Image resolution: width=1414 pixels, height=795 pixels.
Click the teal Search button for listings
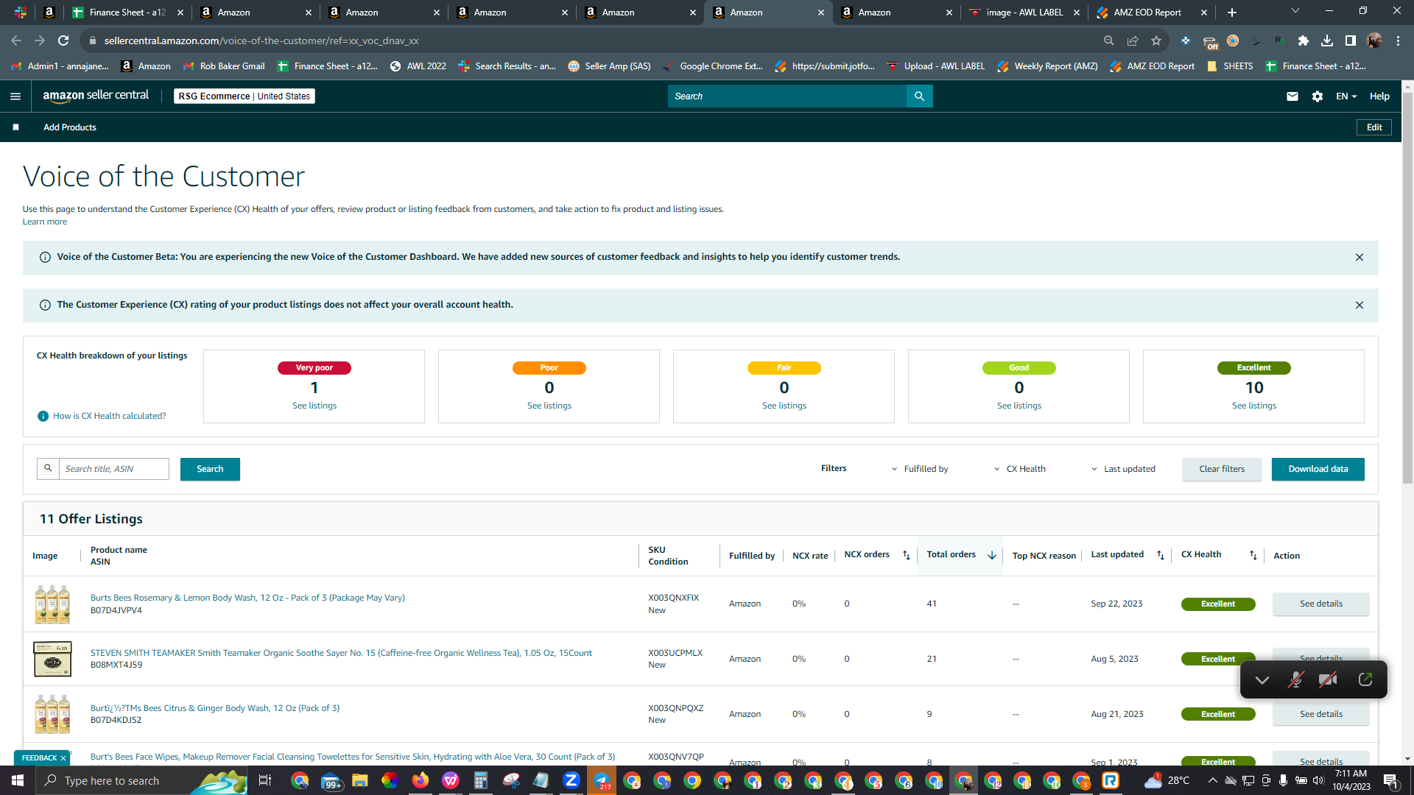[210, 469]
